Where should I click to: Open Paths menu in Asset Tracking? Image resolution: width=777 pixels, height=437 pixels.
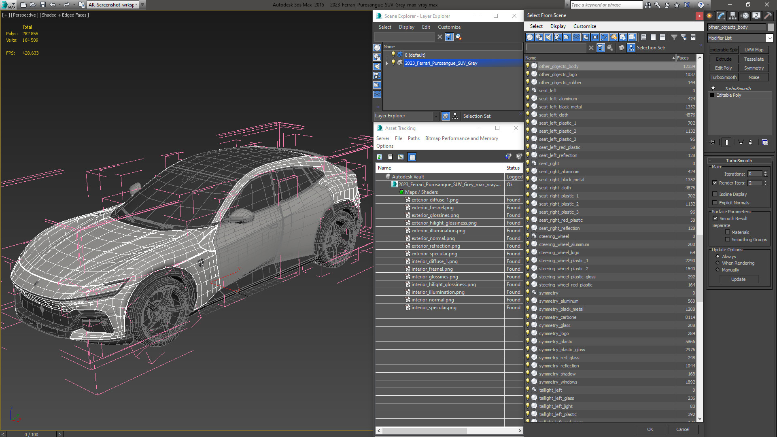coord(414,138)
